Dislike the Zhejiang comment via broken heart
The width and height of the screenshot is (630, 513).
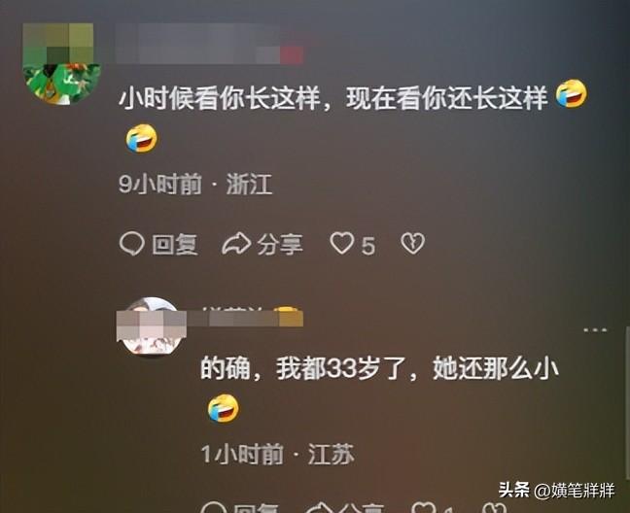[x=412, y=243]
